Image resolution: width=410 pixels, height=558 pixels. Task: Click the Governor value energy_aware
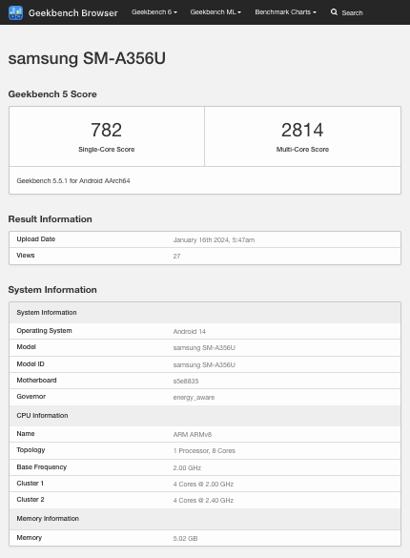click(x=194, y=398)
